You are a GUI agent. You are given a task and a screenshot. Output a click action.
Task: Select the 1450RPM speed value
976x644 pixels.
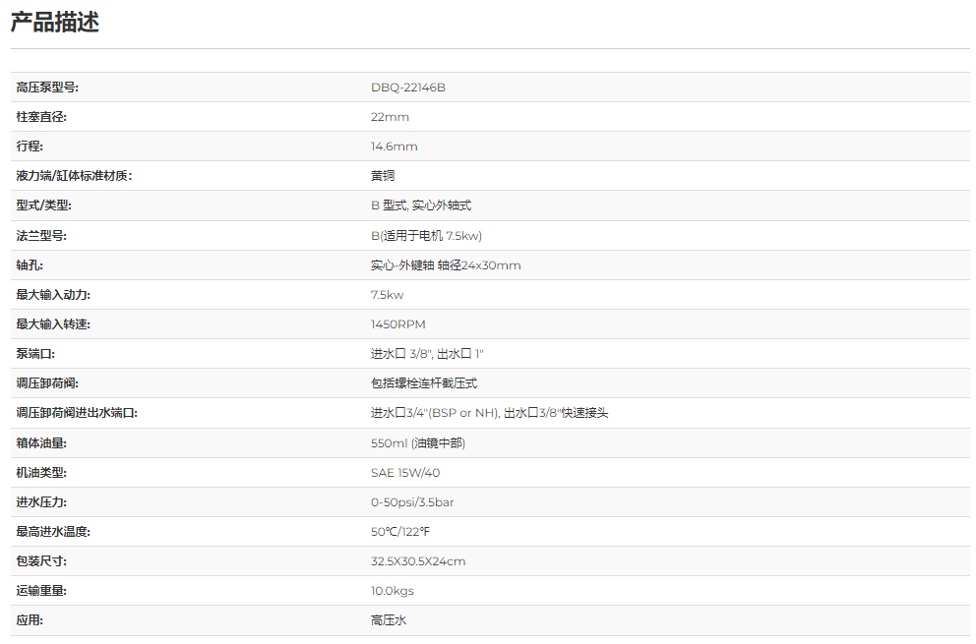pos(397,324)
